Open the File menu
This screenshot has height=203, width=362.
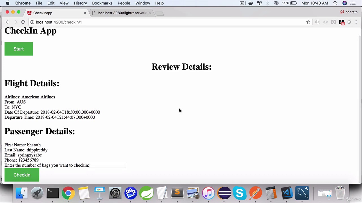click(x=39, y=3)
